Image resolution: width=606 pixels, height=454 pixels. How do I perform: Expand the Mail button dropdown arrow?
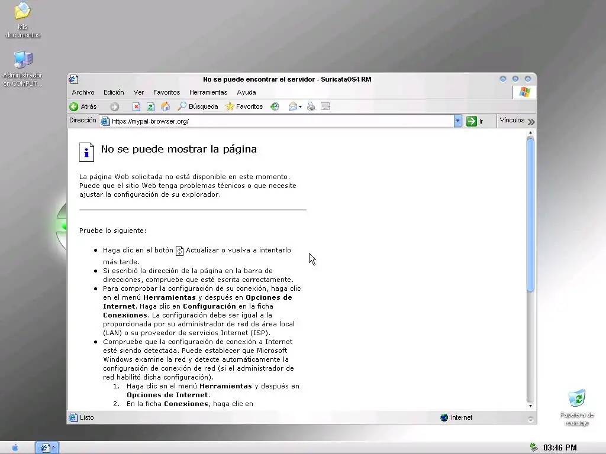pyautogui.click(x=300, y=107)
